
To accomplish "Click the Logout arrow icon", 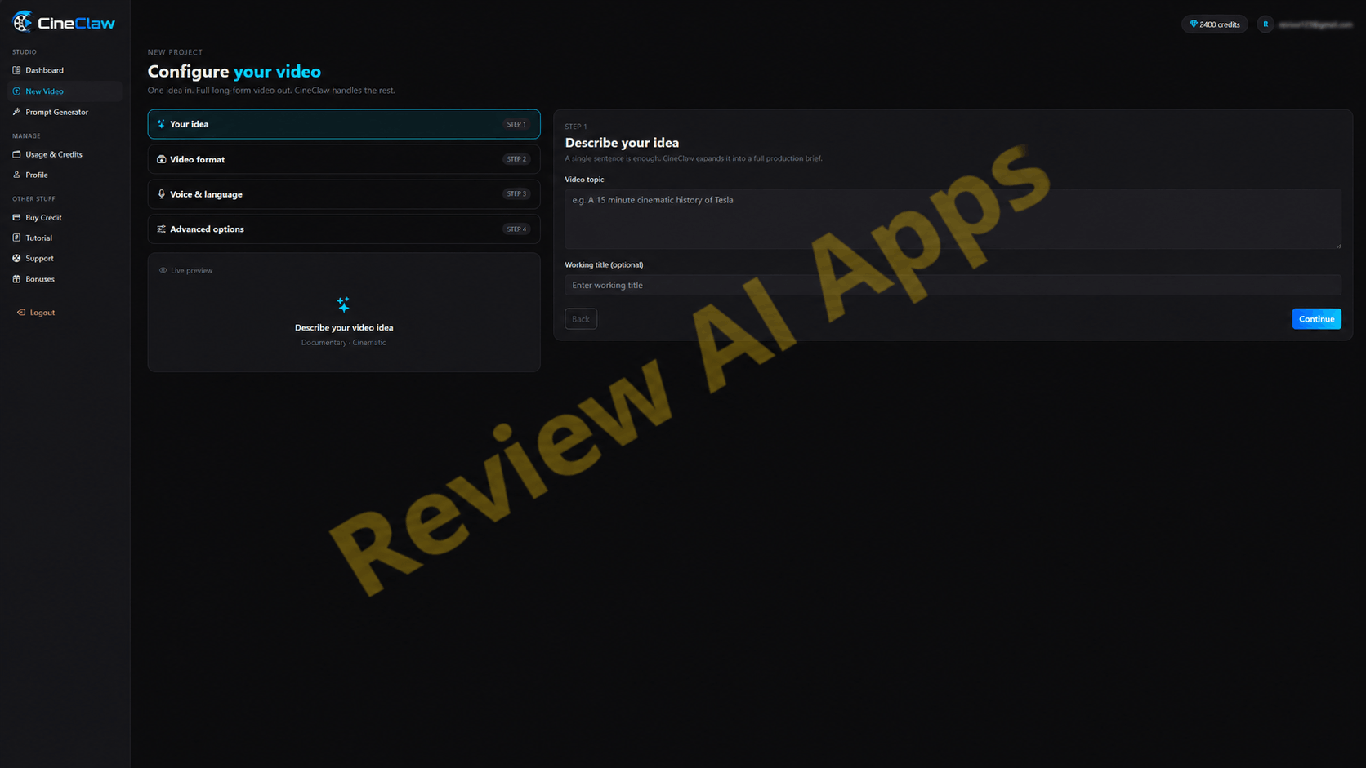I will tap(21, 313).
